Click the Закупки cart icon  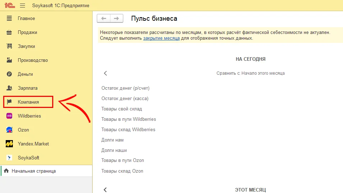tap(10, 46)
